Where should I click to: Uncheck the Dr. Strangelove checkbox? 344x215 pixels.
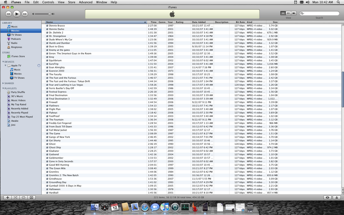click(47, 36)
